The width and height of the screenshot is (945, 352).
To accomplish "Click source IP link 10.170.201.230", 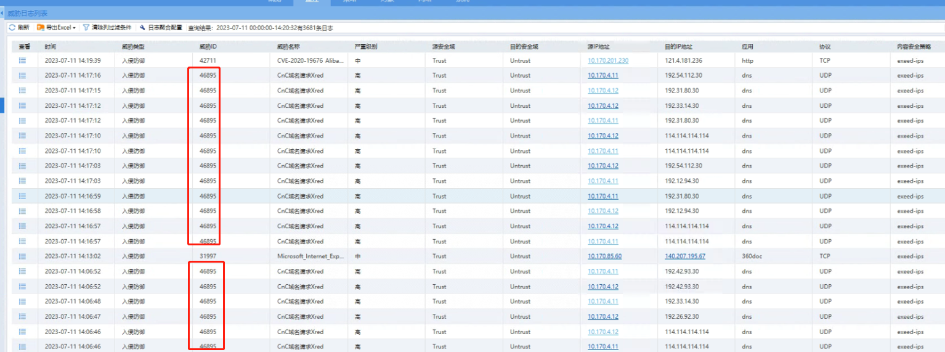I will [608, 60].
